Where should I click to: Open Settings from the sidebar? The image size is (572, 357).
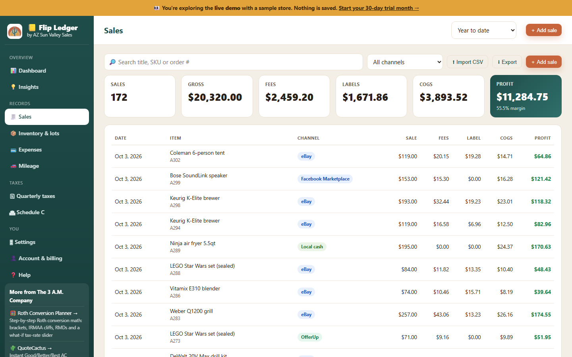pos(47,242)
